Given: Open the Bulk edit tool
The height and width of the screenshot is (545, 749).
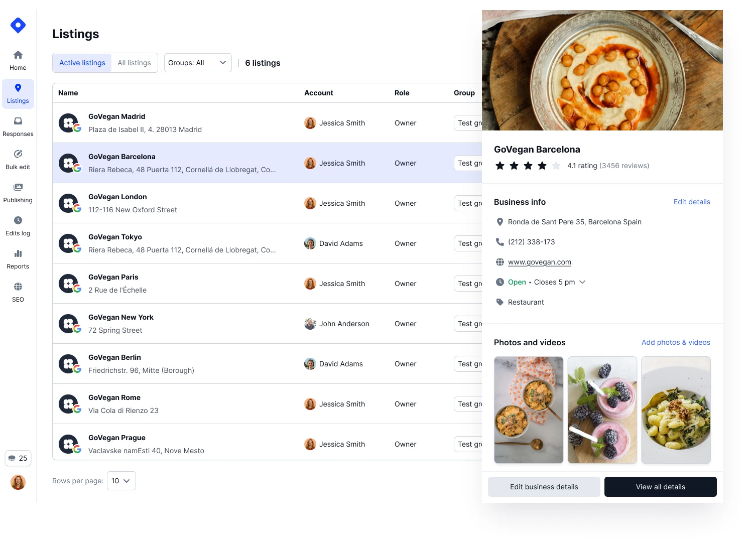Looking at the screenshot, I should (x=18, y=159).
